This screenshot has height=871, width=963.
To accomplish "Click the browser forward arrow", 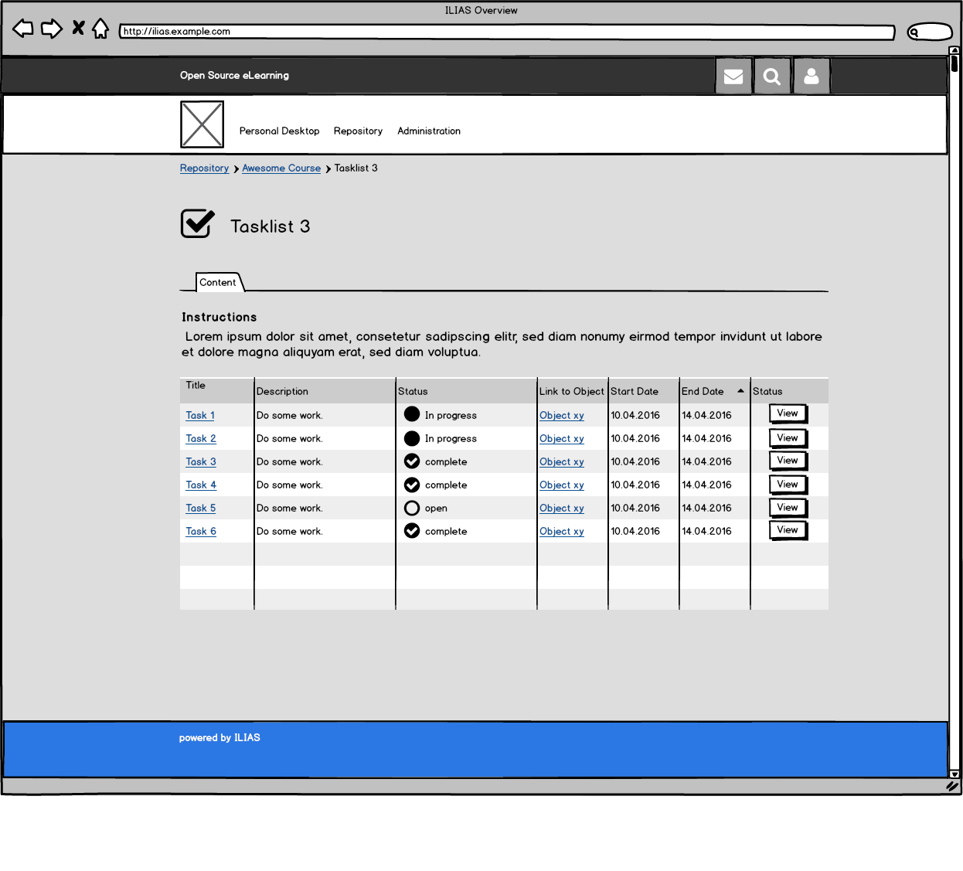I will coord(51,29).
